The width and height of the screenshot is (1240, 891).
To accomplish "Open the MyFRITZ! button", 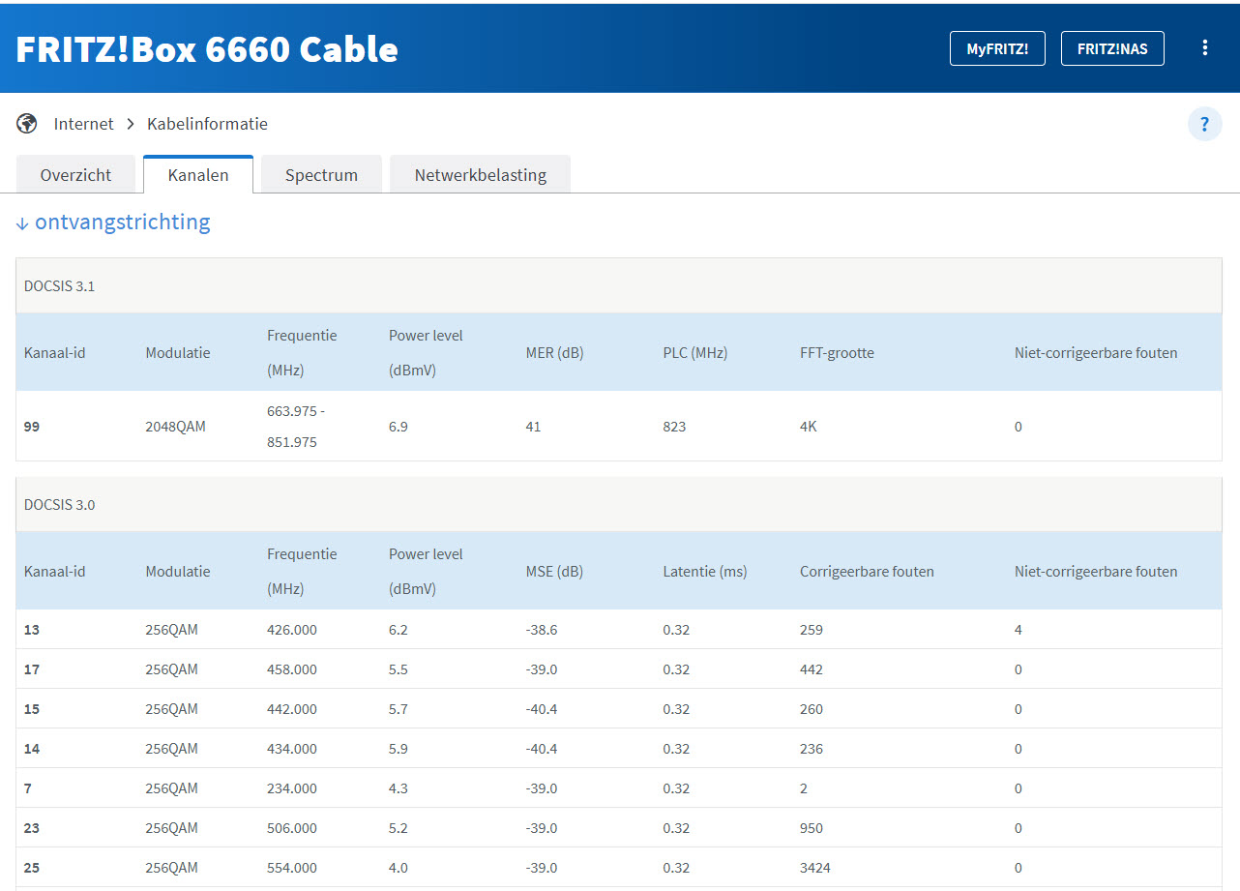I will point(996,48).
